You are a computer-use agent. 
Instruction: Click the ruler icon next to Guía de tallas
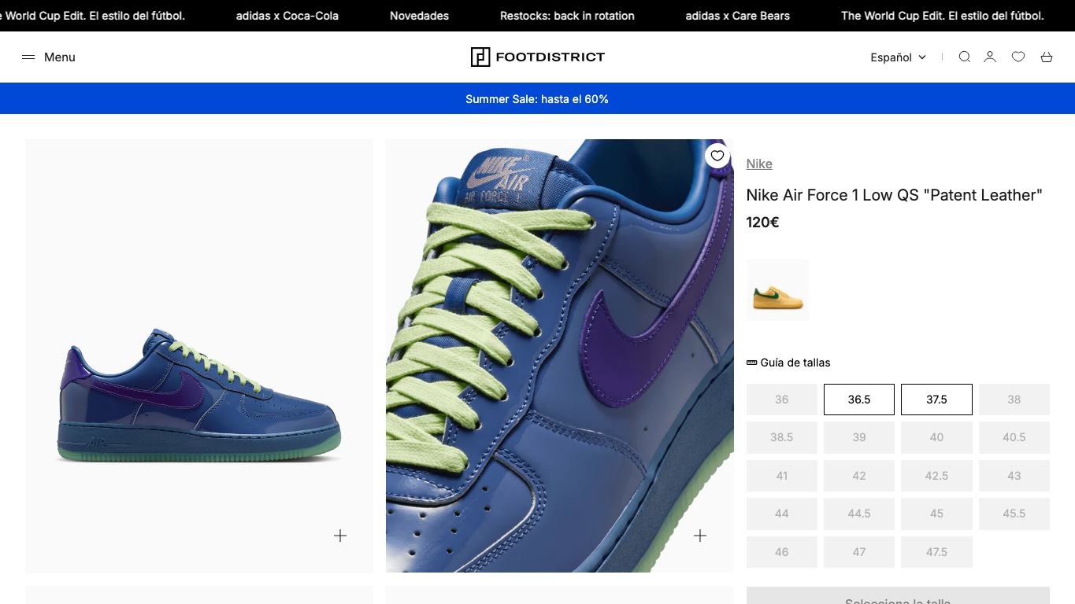(x=751, y=363)
